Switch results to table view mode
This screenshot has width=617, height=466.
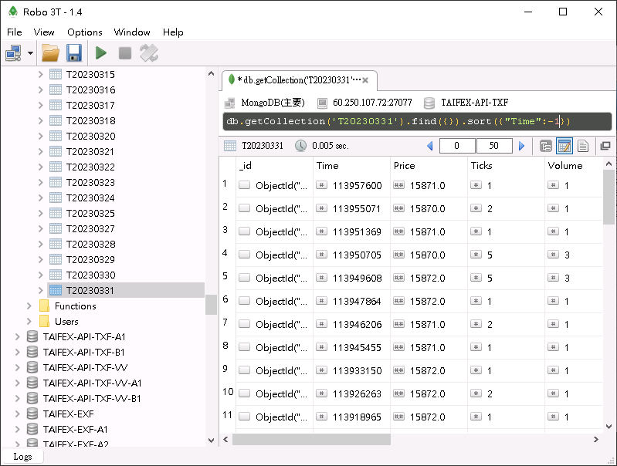tap(564, 146)
